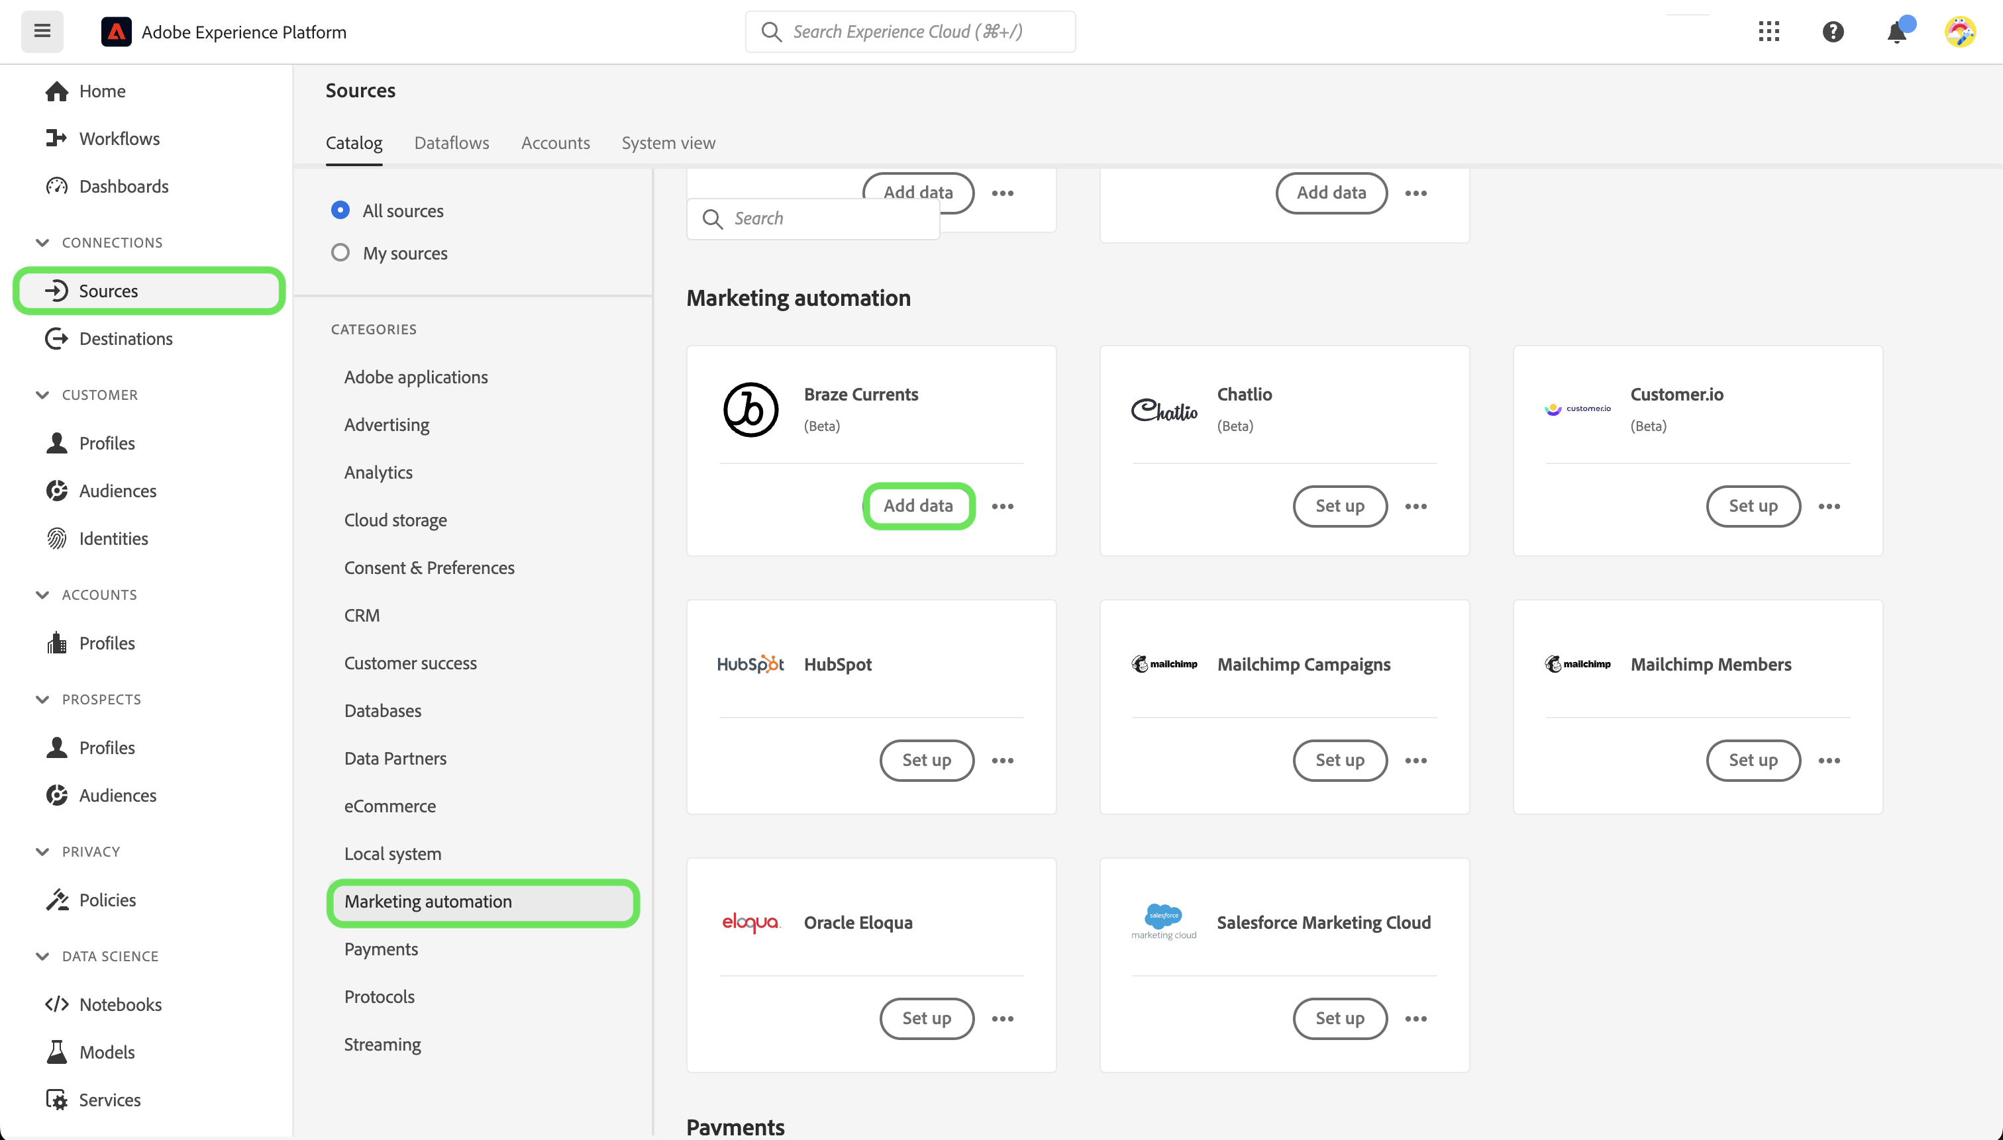This screenshot has height=1140, width=2003.
Task: Select the Cloud storage category
Action: (x=395, y=520)
